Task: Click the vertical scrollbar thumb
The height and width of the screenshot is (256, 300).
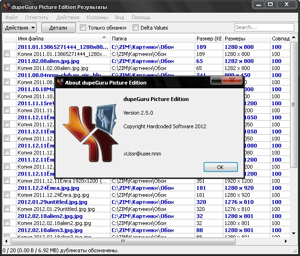Action: click(294, 105)
